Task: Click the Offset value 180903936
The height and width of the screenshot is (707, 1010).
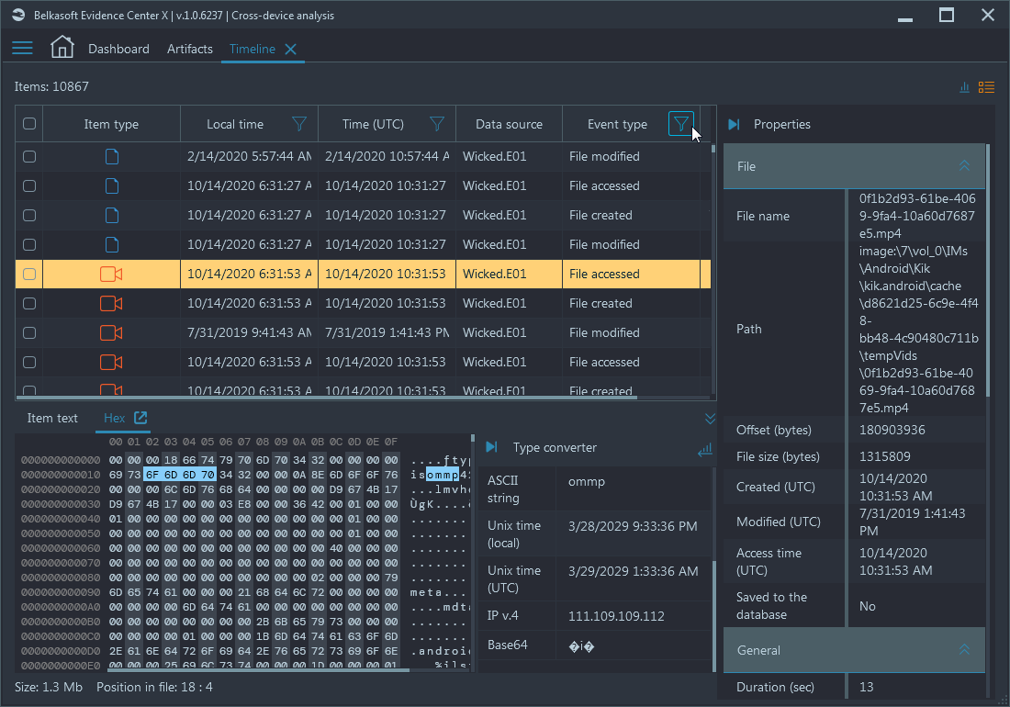Action: 892,430
